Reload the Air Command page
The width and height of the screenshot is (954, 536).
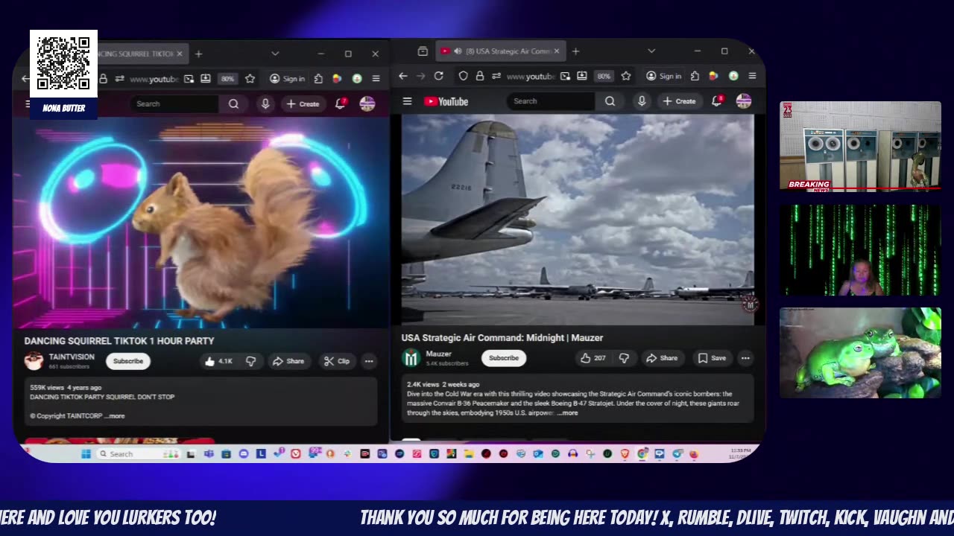438,76
